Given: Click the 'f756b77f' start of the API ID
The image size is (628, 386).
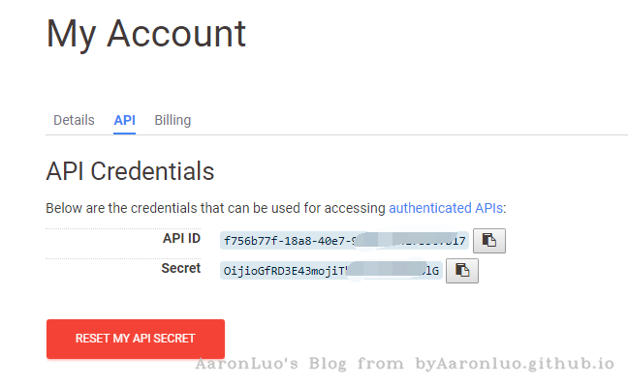Looking at the screenshot, I should pyautogui.click(x=242, y=241).
